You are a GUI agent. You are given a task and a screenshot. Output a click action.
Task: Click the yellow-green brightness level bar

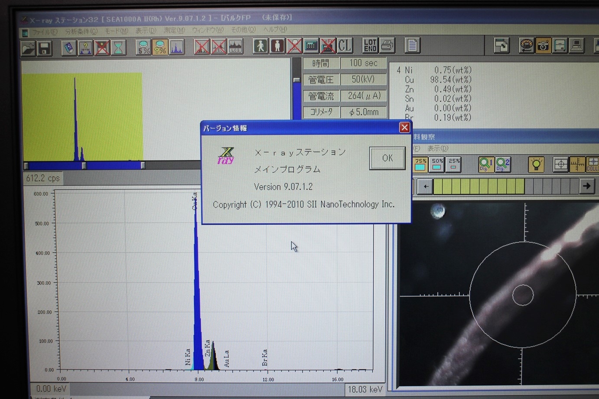click(479, 187)
